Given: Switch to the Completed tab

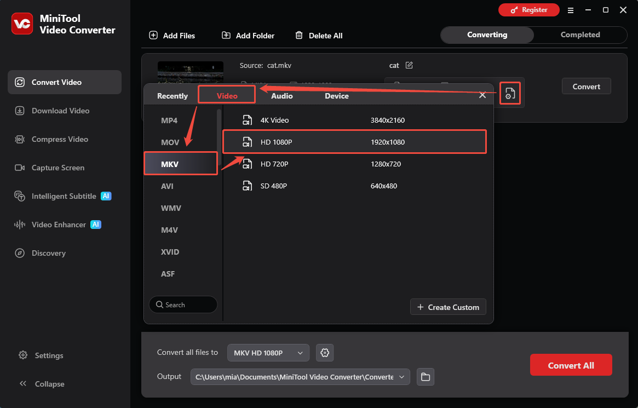Looking at the screenshot, I should pyautogui.click(x=580, y=35).
